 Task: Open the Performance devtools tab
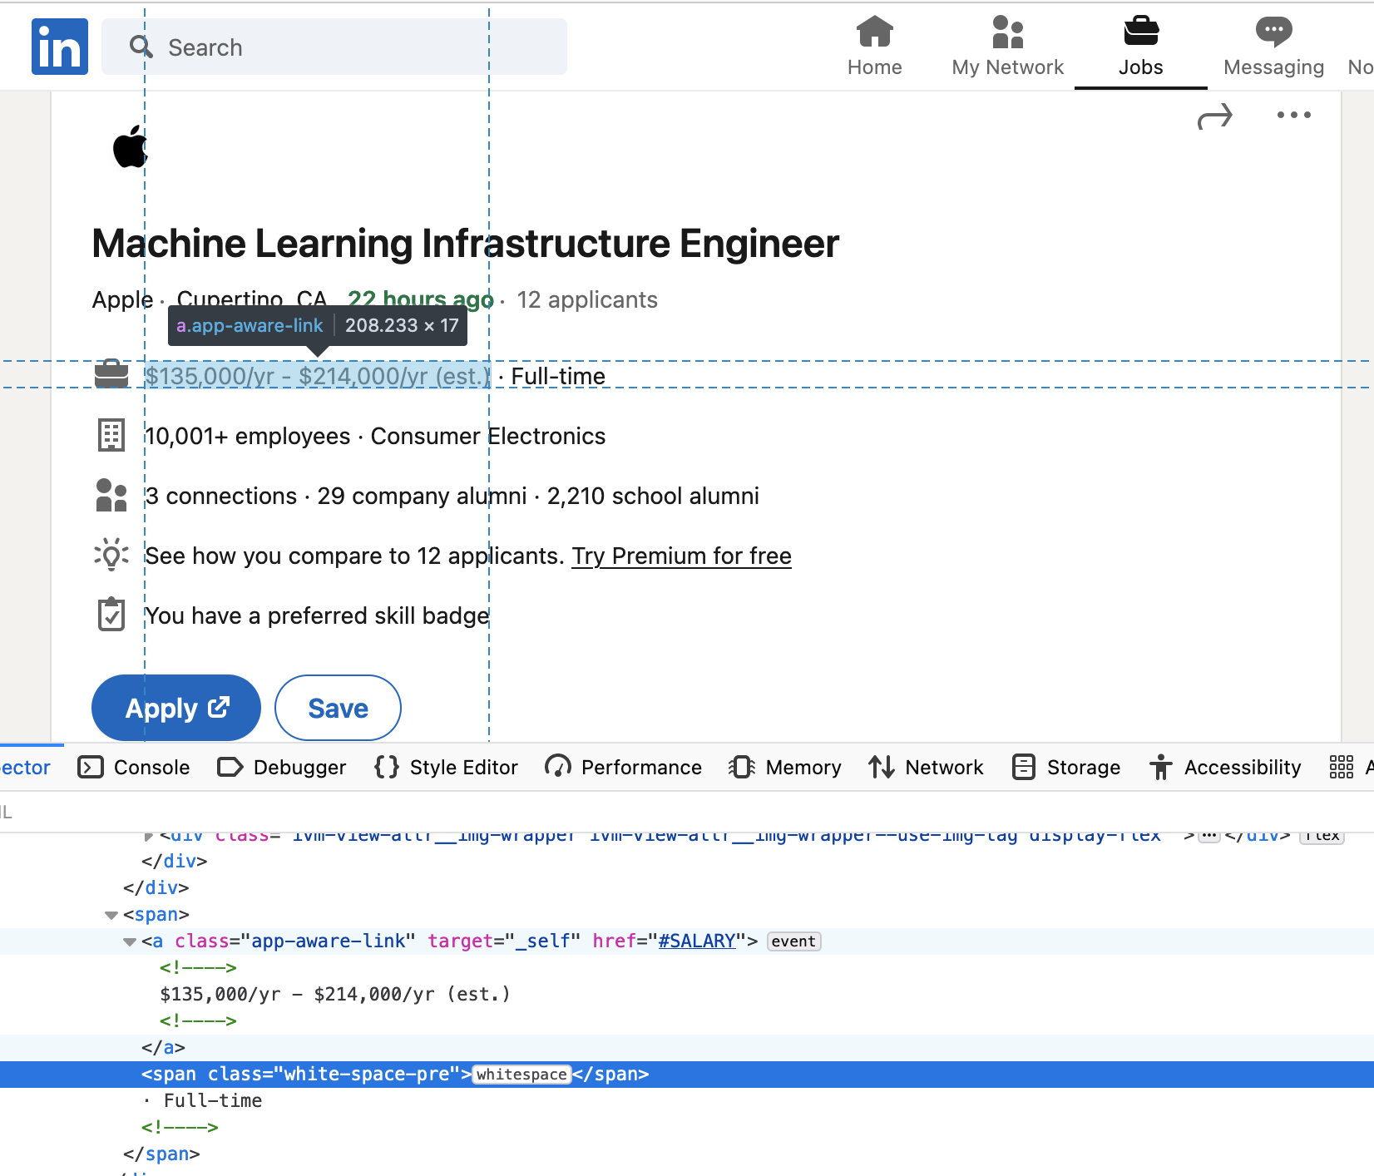tap(623, 767)
